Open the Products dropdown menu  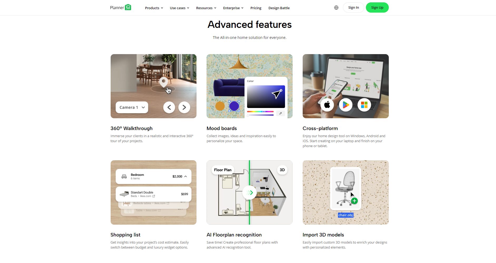point(154,8)
